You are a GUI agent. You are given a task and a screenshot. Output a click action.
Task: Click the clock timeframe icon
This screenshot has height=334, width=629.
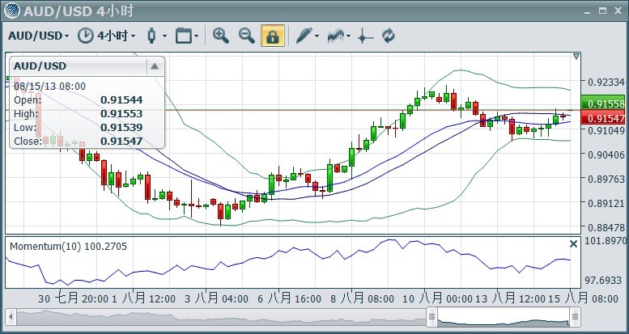[86, 36]
